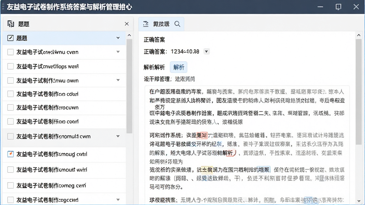Image resolution: width=365 pixels, height=205 pixels.
Task: Tick checkbox for row ending 'Hops wem'
Action: tap(10, 66)
